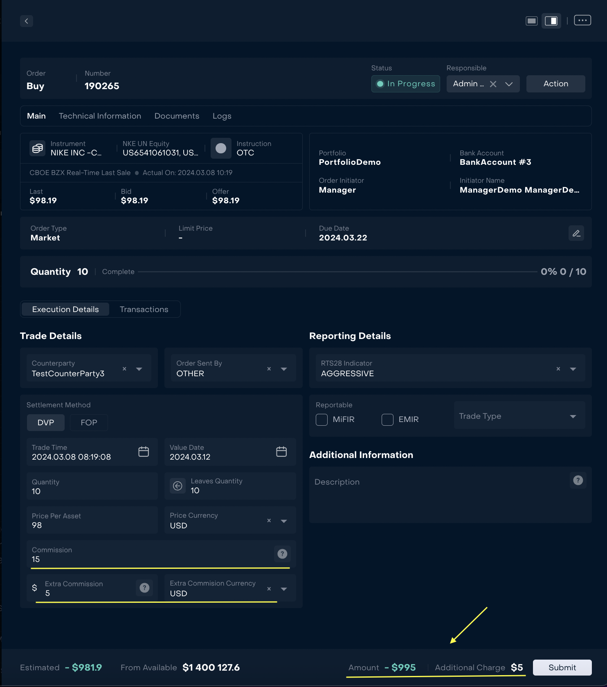Image resolution: width=607 pixels, height=687 pixels.
Task: Open the three-dots more options menu
Action: coord(582,20)
